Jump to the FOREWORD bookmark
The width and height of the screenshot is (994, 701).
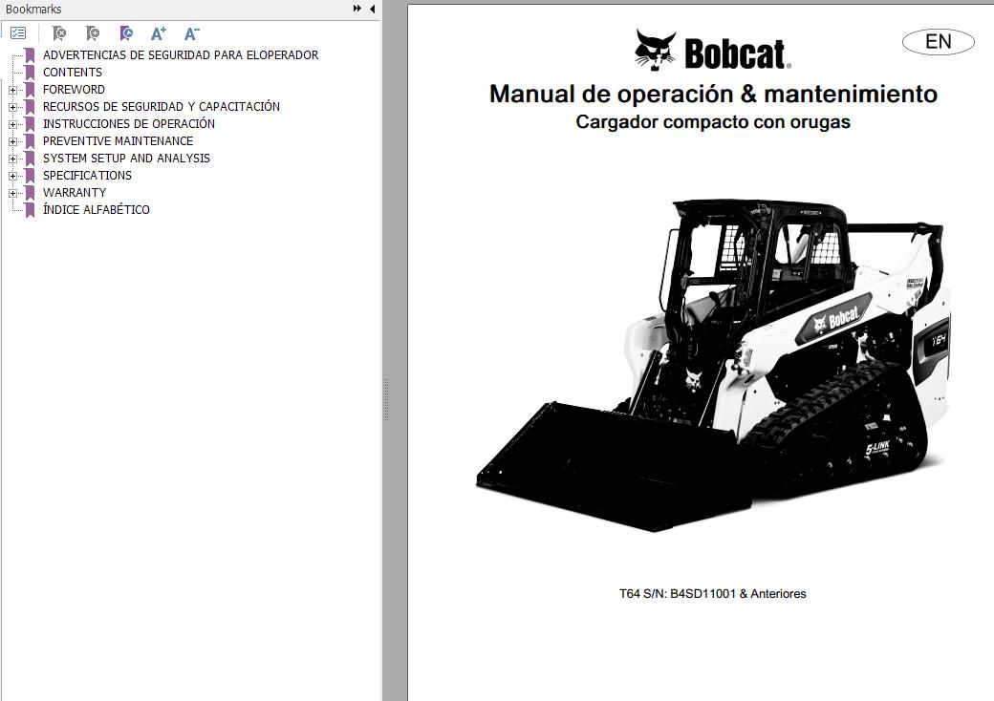(74, 89)
